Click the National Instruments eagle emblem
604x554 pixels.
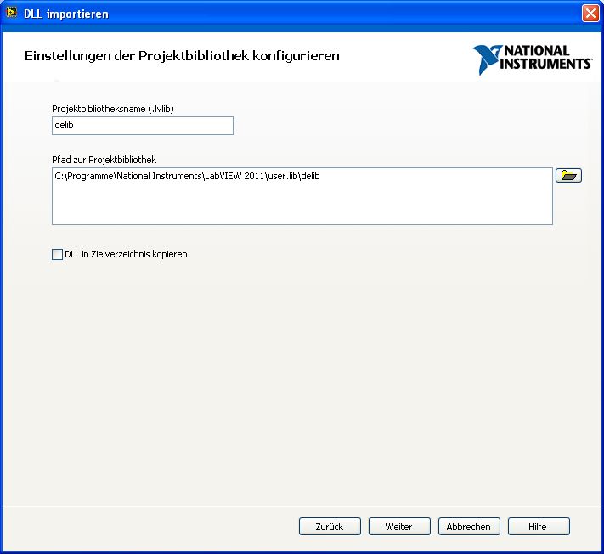488,59
